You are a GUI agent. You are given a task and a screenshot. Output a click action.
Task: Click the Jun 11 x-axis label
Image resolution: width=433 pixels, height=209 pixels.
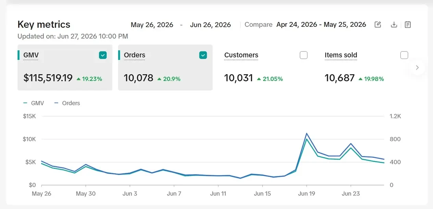[x=218, y=194]
